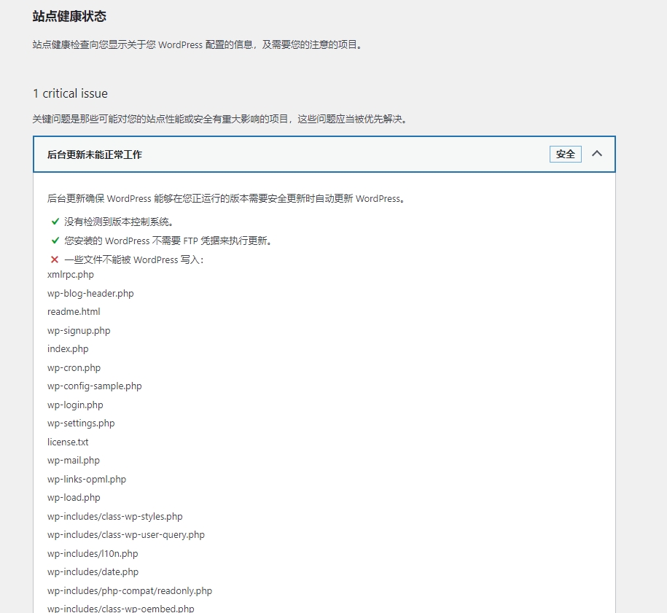This screenshot has height=613, width=667.
Task: Click the 安全 badge label
Action: point(566,154)
